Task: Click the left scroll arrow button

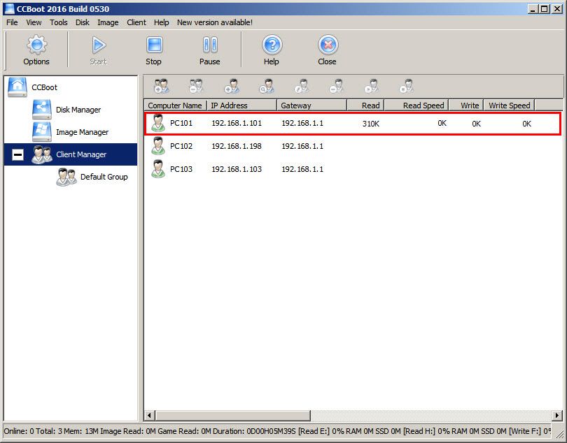Action: pos(150,416)
